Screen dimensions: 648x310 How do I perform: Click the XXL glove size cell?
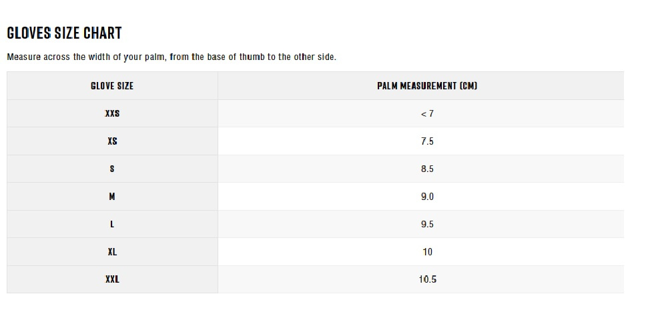point(112,279)
